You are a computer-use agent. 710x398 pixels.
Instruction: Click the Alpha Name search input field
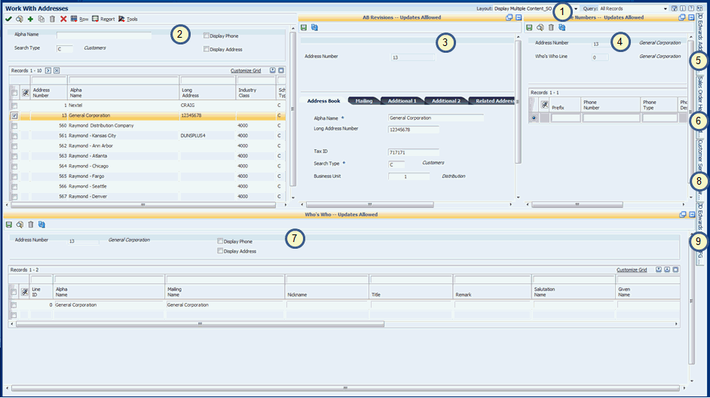[104, 35]
